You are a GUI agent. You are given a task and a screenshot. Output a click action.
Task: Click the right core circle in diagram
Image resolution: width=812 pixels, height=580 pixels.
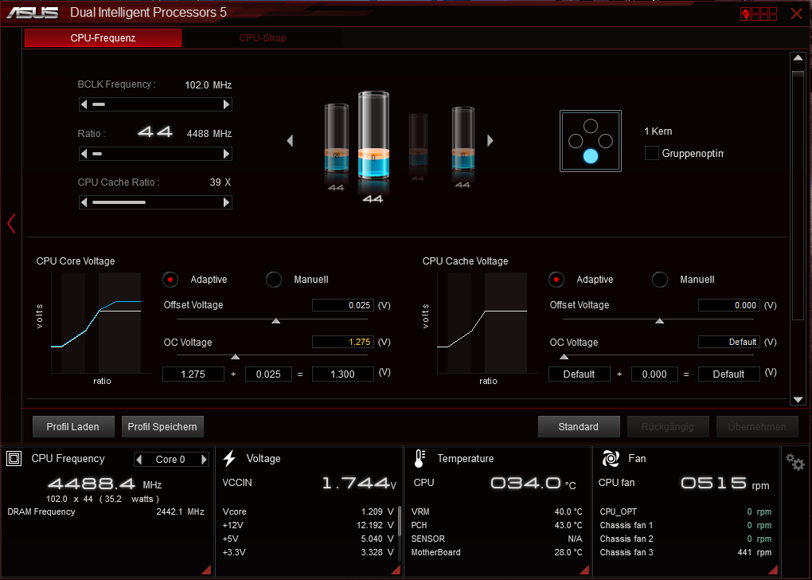pyautogui.click(x=605, y=141)
